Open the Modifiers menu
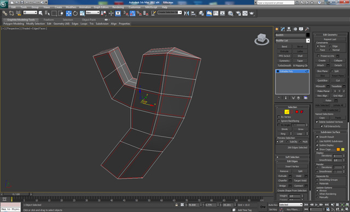 pos(71,7)
